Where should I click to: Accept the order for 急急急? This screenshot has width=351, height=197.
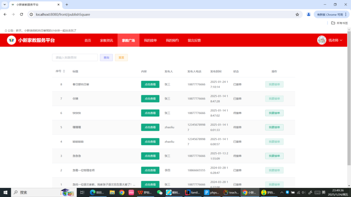click(x=274, y=156)
